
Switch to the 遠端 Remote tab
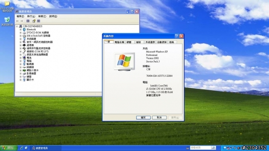tap(171, 42)
